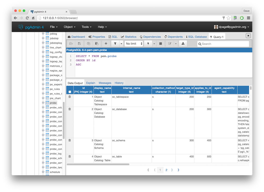The image size is (264, 192).
Task: Open the History results tab
Action: coord(119,83)
